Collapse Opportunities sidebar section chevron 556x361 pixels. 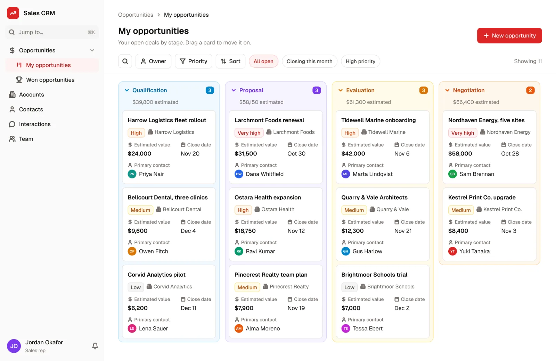[x=92, y=50]
